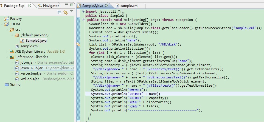The width and height of the screenshot is (264, 122).
Task: Open Package Explorer view menu triangle
Action: 72,11
